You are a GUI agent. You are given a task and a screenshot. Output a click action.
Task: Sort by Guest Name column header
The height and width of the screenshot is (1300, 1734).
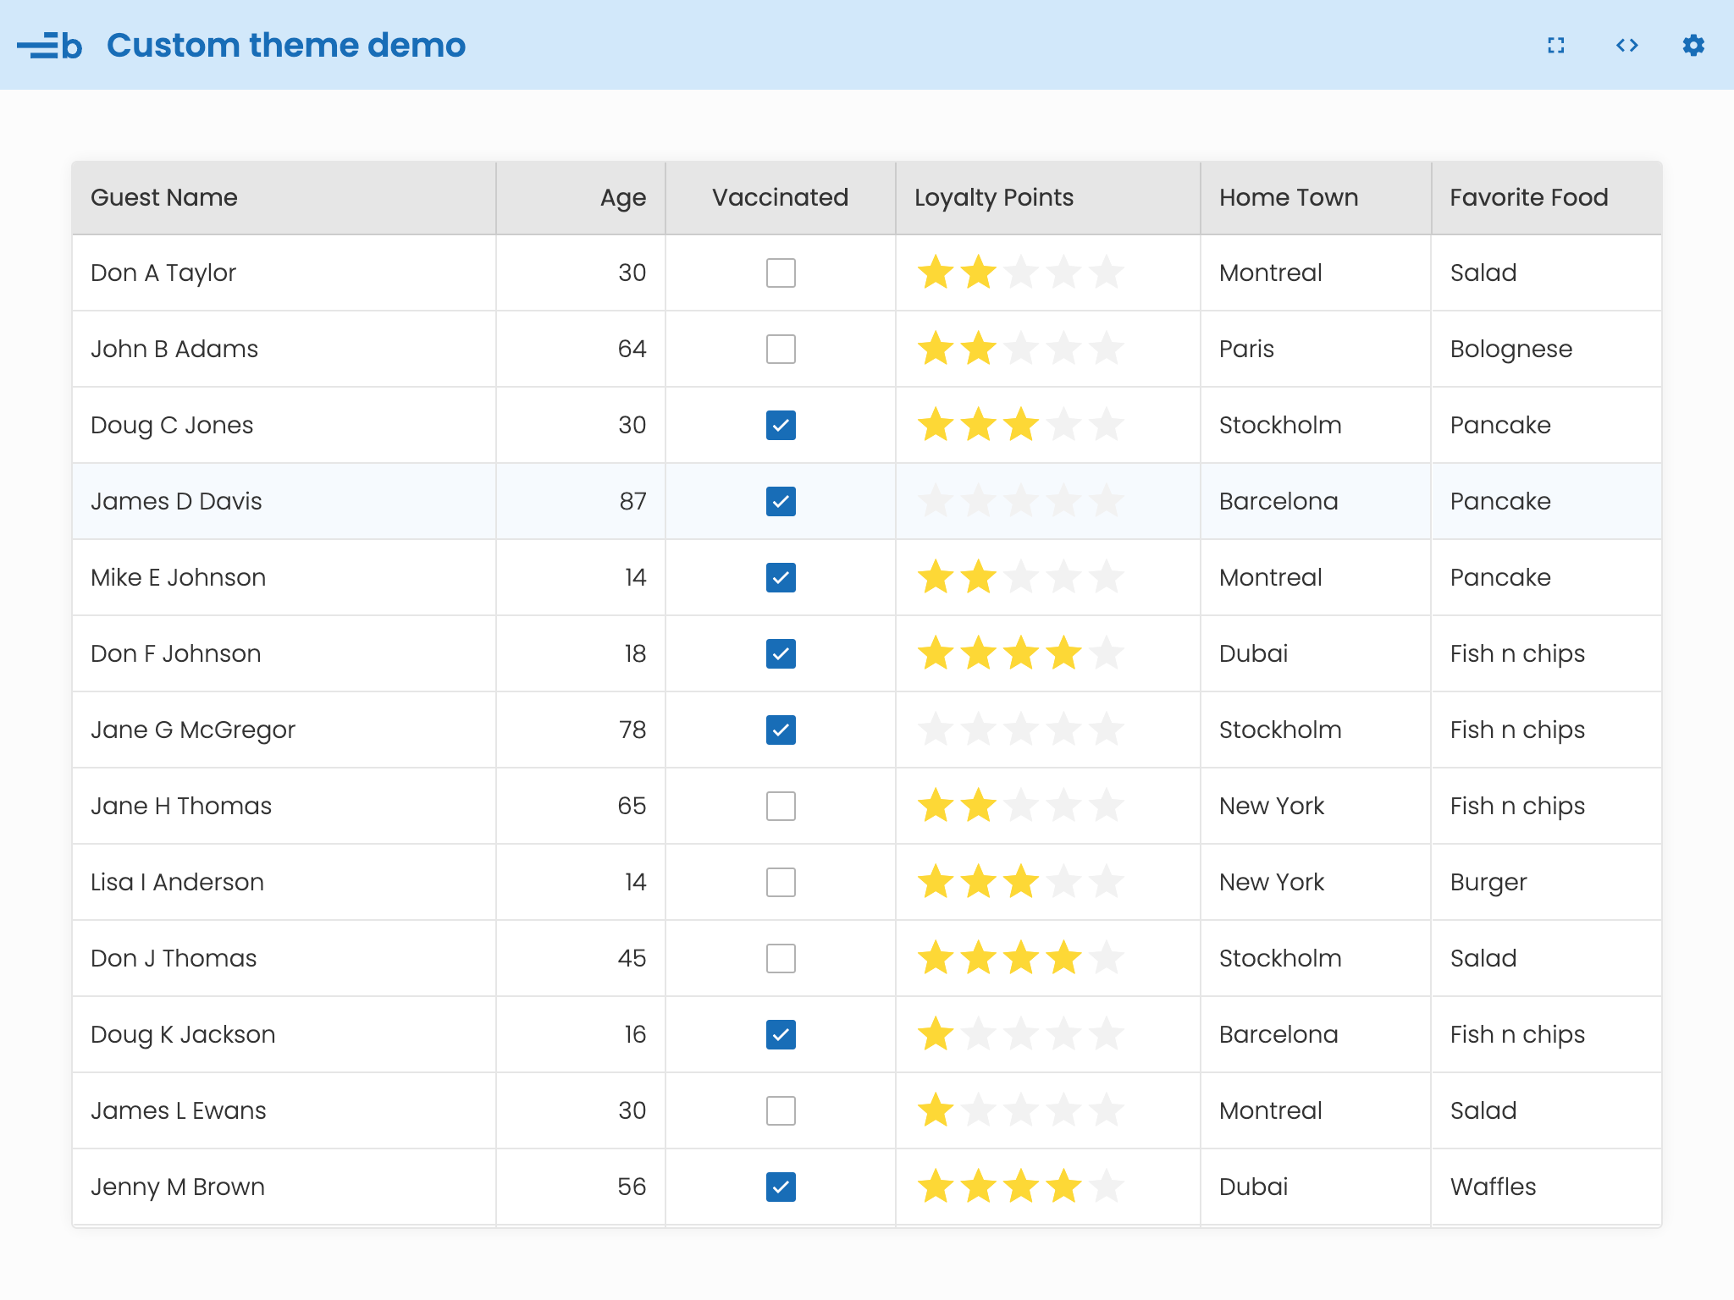(x=164, y=198)
